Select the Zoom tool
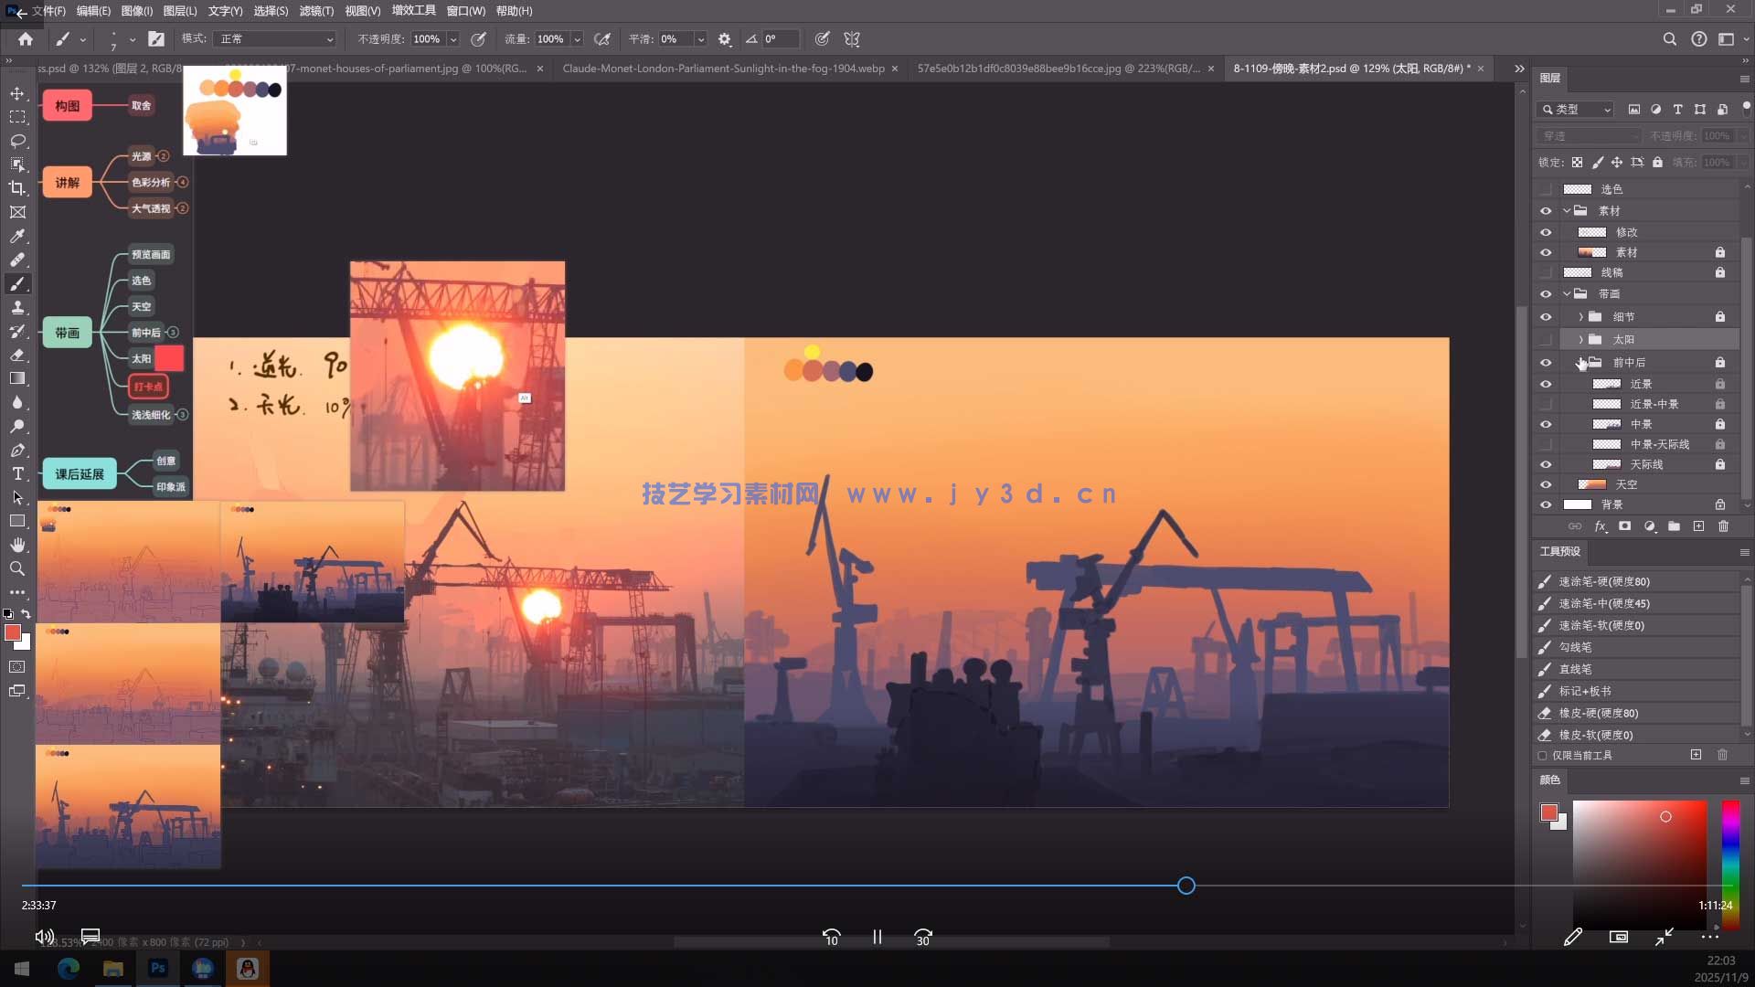This screenshot has width=1755, height=987. point(17,568)
